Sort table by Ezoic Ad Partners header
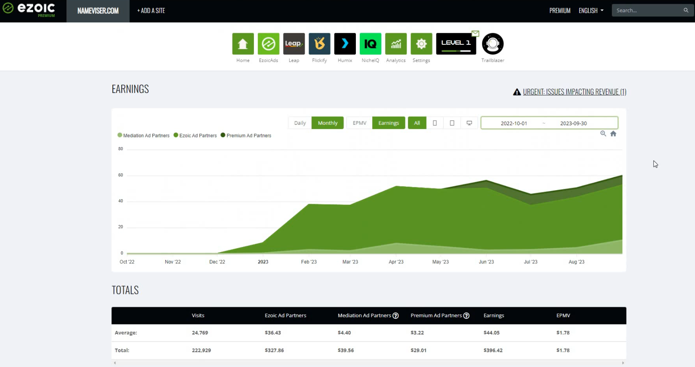 [x=285, y=316]
